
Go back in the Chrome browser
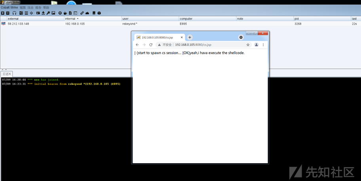(137, 45)
